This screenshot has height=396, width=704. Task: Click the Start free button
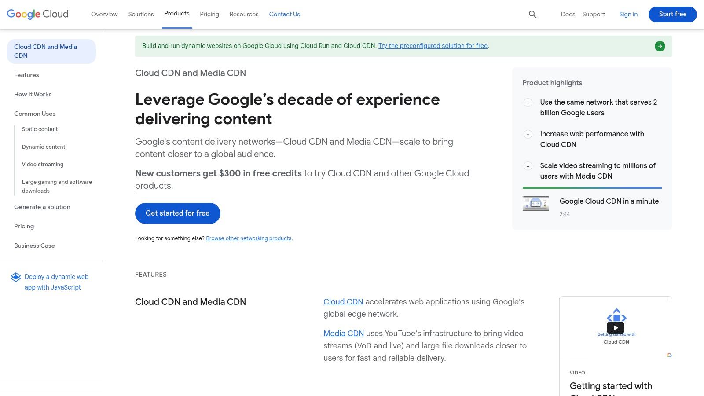coord(673,14)
